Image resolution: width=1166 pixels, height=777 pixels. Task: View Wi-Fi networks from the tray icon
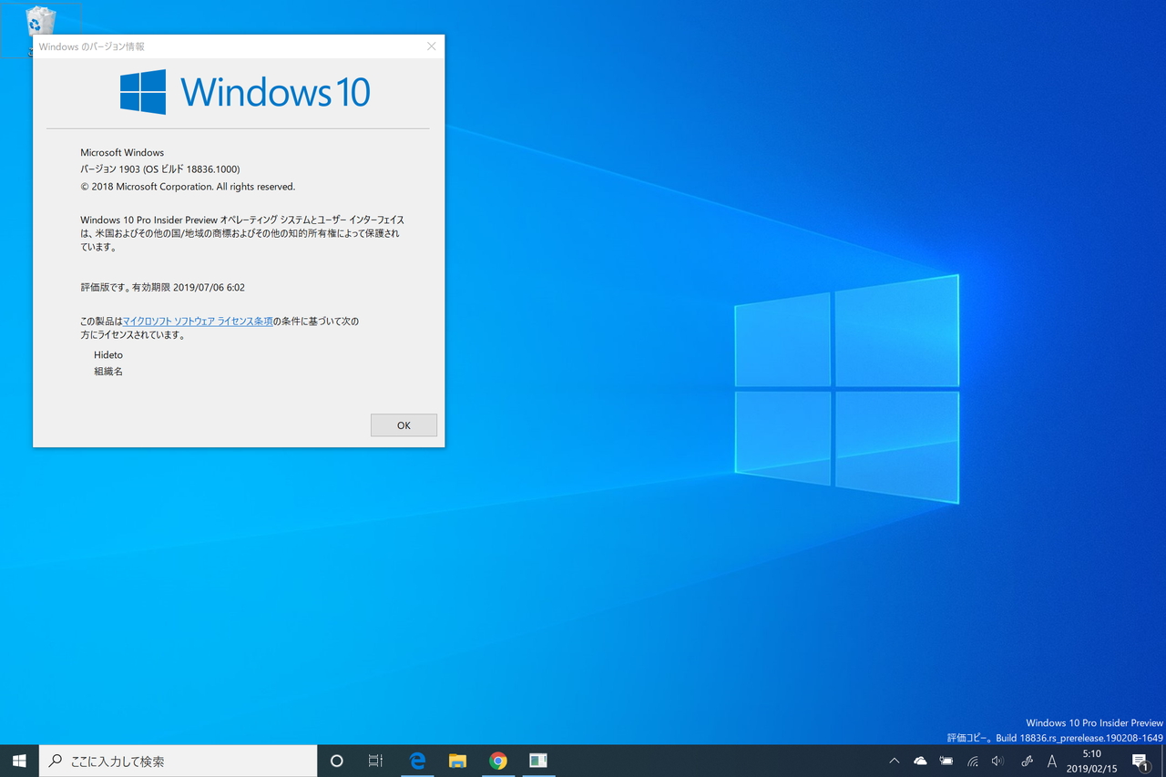tap(971, 761)
